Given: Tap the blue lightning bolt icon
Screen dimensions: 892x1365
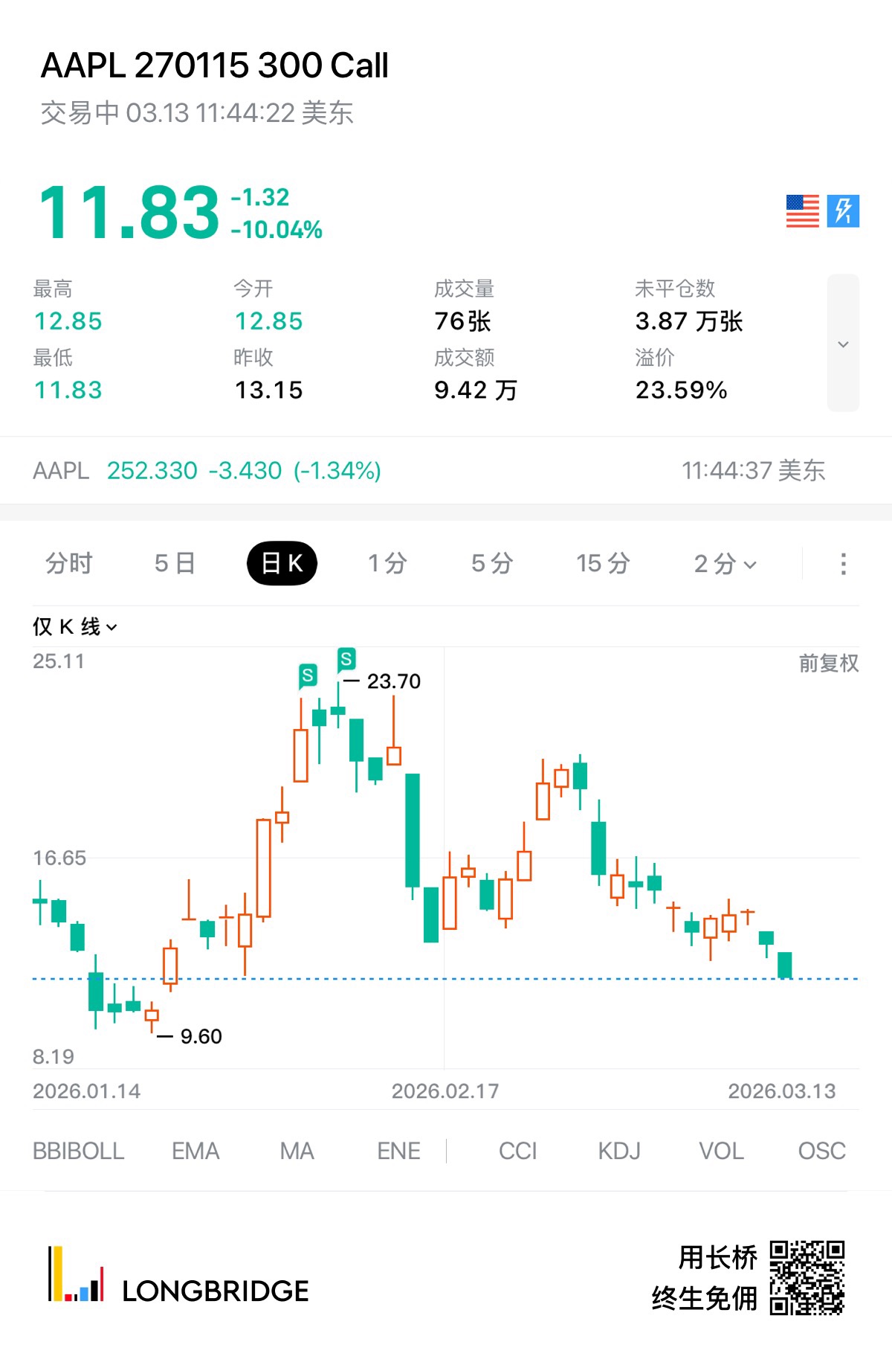Looking at the screenshot, I should [x=843, y=211].
